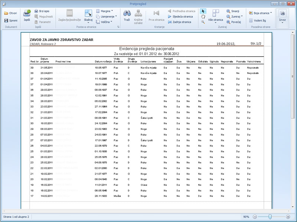
Task: Click 'Šaka i prsti' in row 31
Action: [x=147, y=118]
